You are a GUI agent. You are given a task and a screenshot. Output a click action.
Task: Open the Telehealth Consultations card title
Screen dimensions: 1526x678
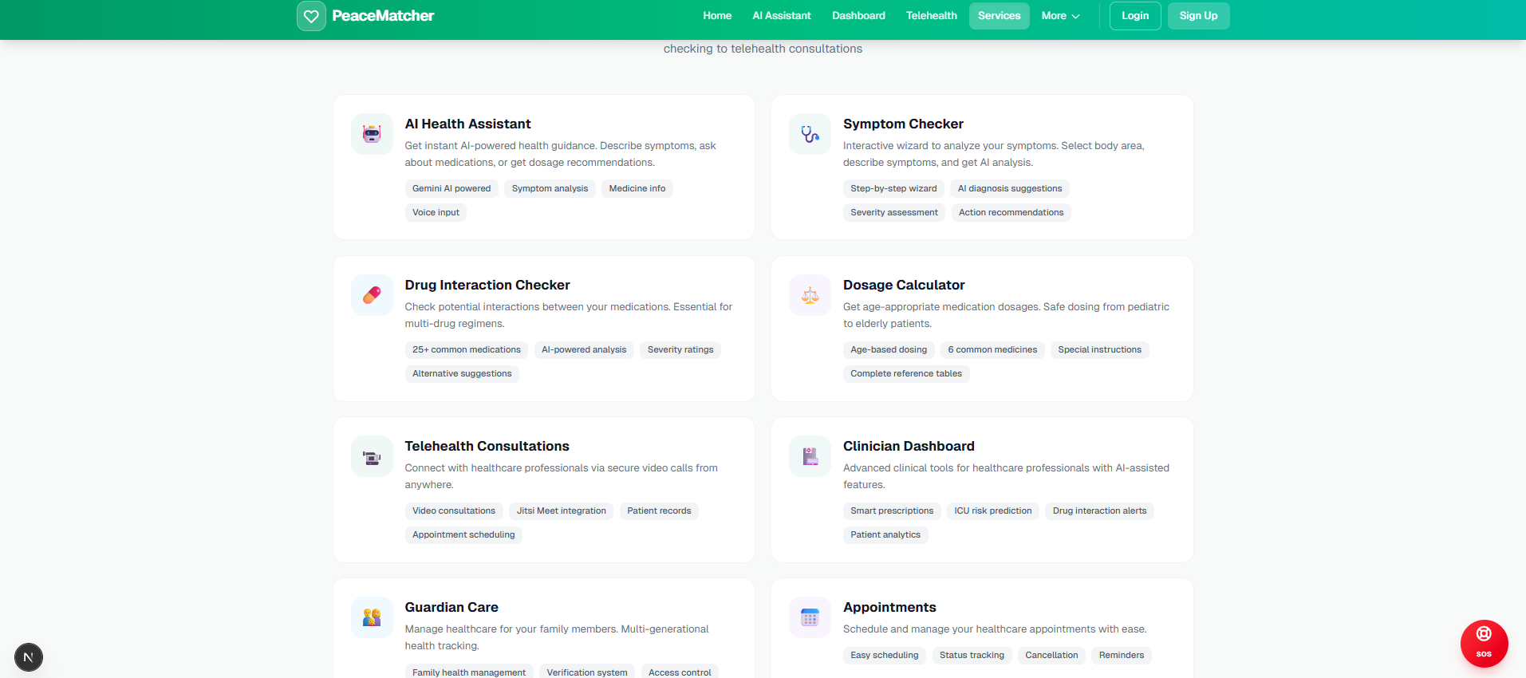click(x=487, y=446)
